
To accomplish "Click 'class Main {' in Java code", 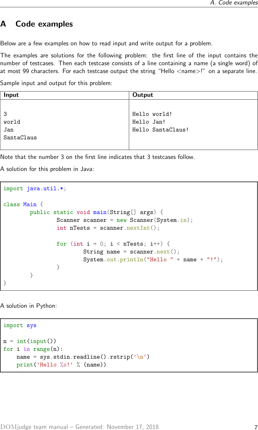I will click(x=23, y=205).
